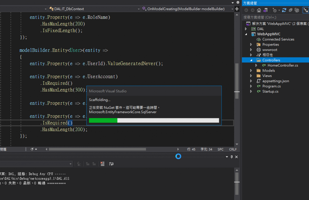Select Startup.cs in Solution Explorer
The width and height of the screenshot is (309, 200).
[x=270, y=92]
